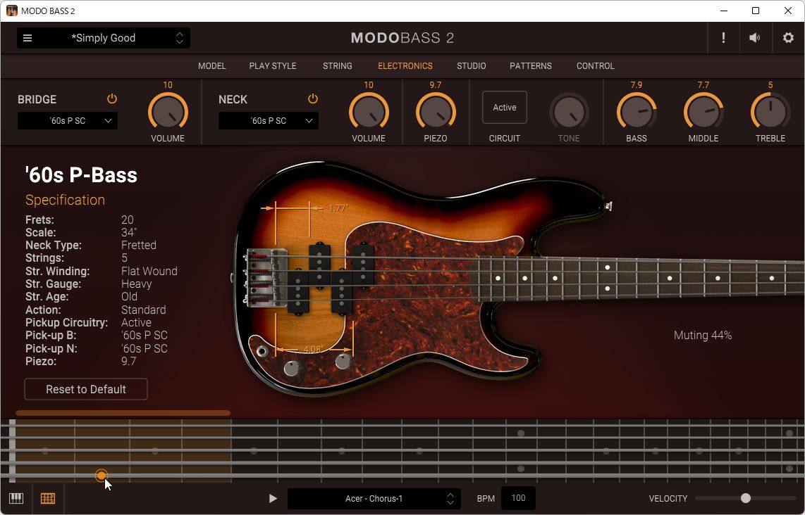This screenshot has width=805, height=515.
Task: Click the exclamation alert icon
Action: click(x=723, y=38)
